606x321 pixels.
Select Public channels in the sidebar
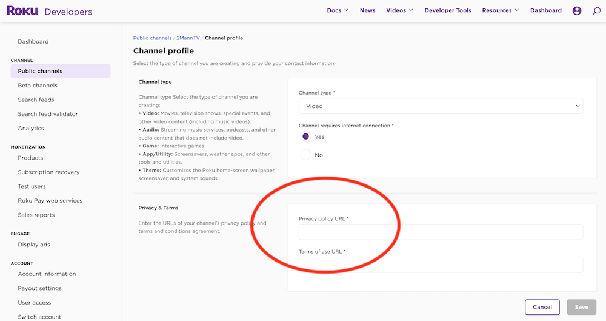point(61,71)
